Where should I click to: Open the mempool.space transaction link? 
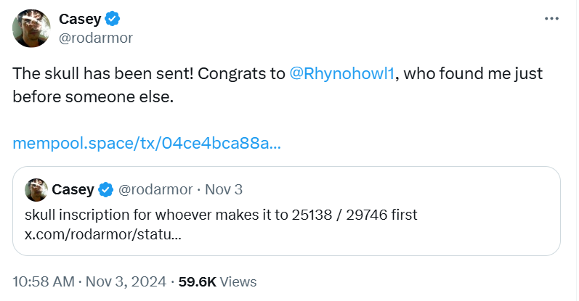coord(147,144)
